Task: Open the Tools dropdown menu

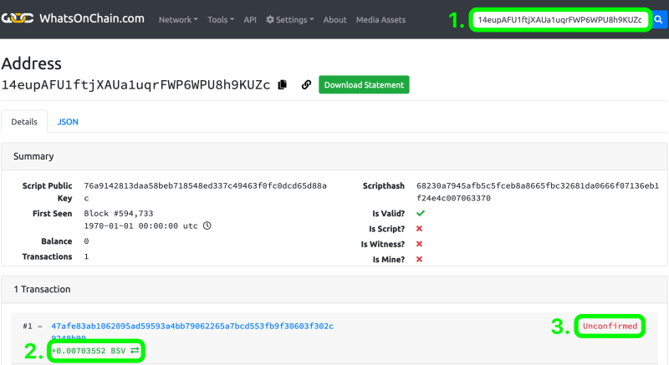Action: [221, 19]
